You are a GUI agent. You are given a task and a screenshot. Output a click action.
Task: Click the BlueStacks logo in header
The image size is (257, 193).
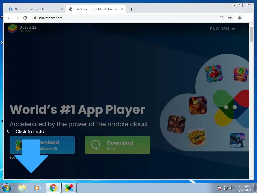[22, 28]
